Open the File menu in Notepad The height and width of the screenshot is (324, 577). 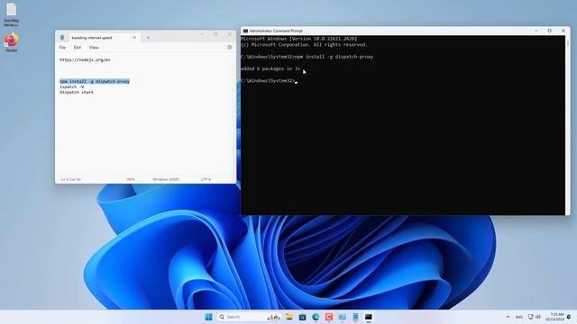click(x=62, y=48)
